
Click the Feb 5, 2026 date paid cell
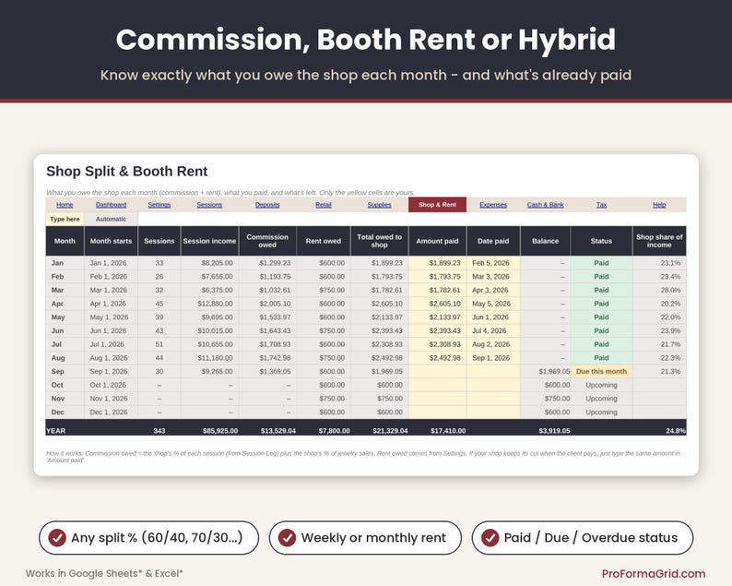(493, 263)
